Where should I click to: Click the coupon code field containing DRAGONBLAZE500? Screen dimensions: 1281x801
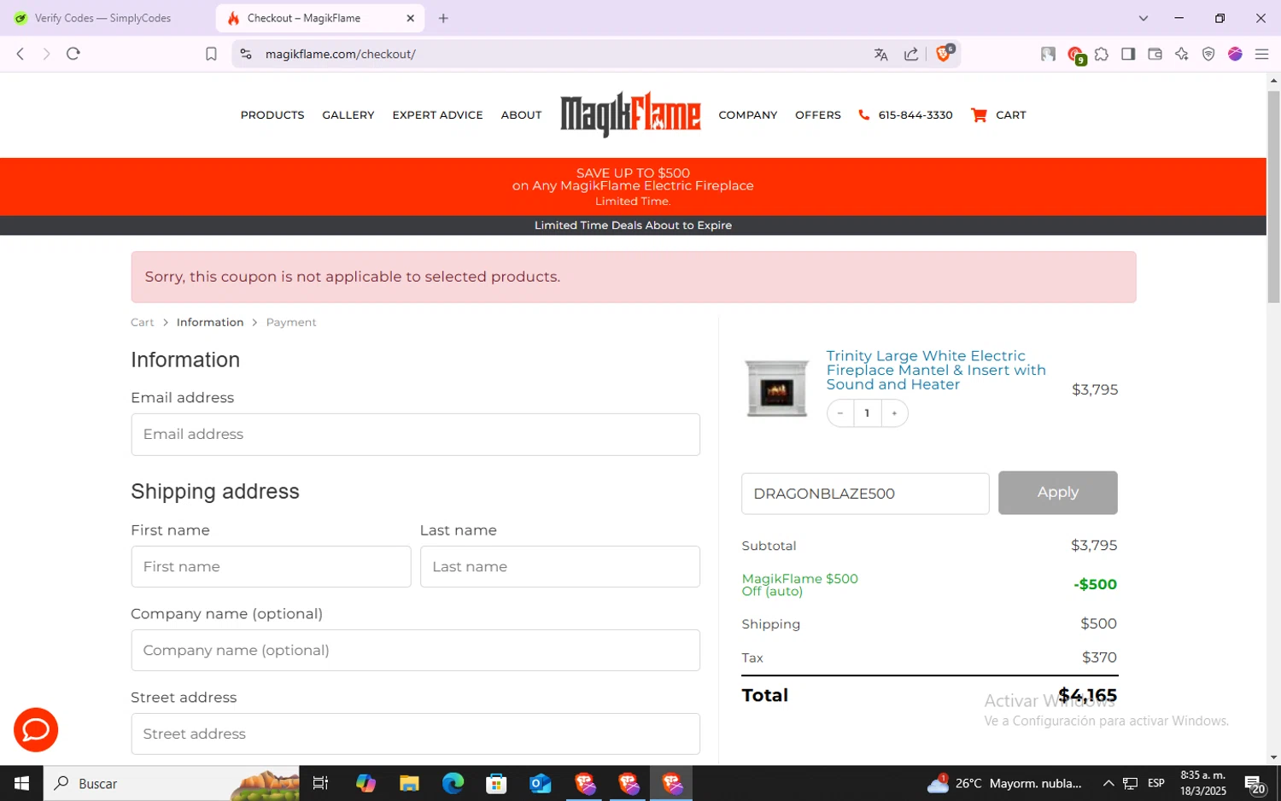pos(865,494)
